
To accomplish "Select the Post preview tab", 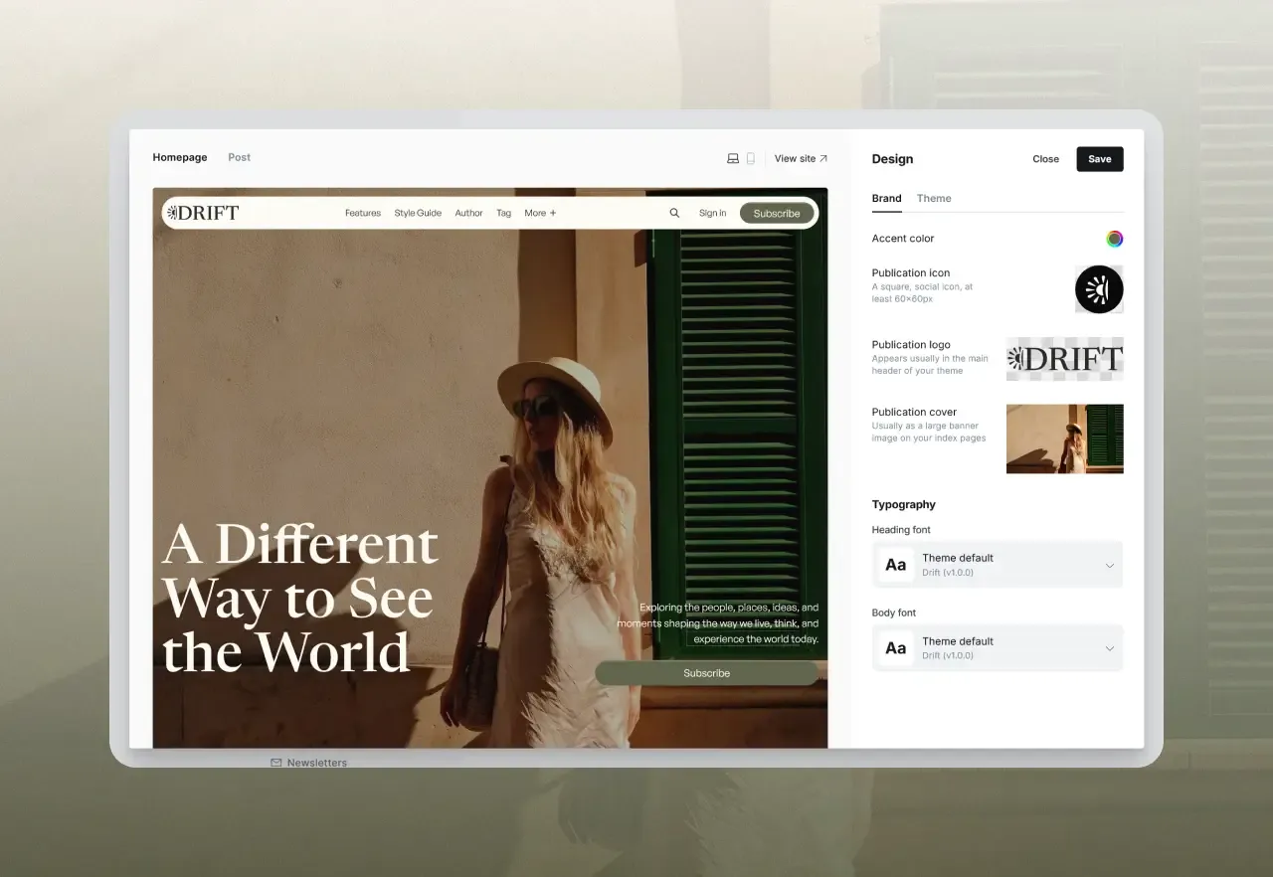I will pos(239,157).
